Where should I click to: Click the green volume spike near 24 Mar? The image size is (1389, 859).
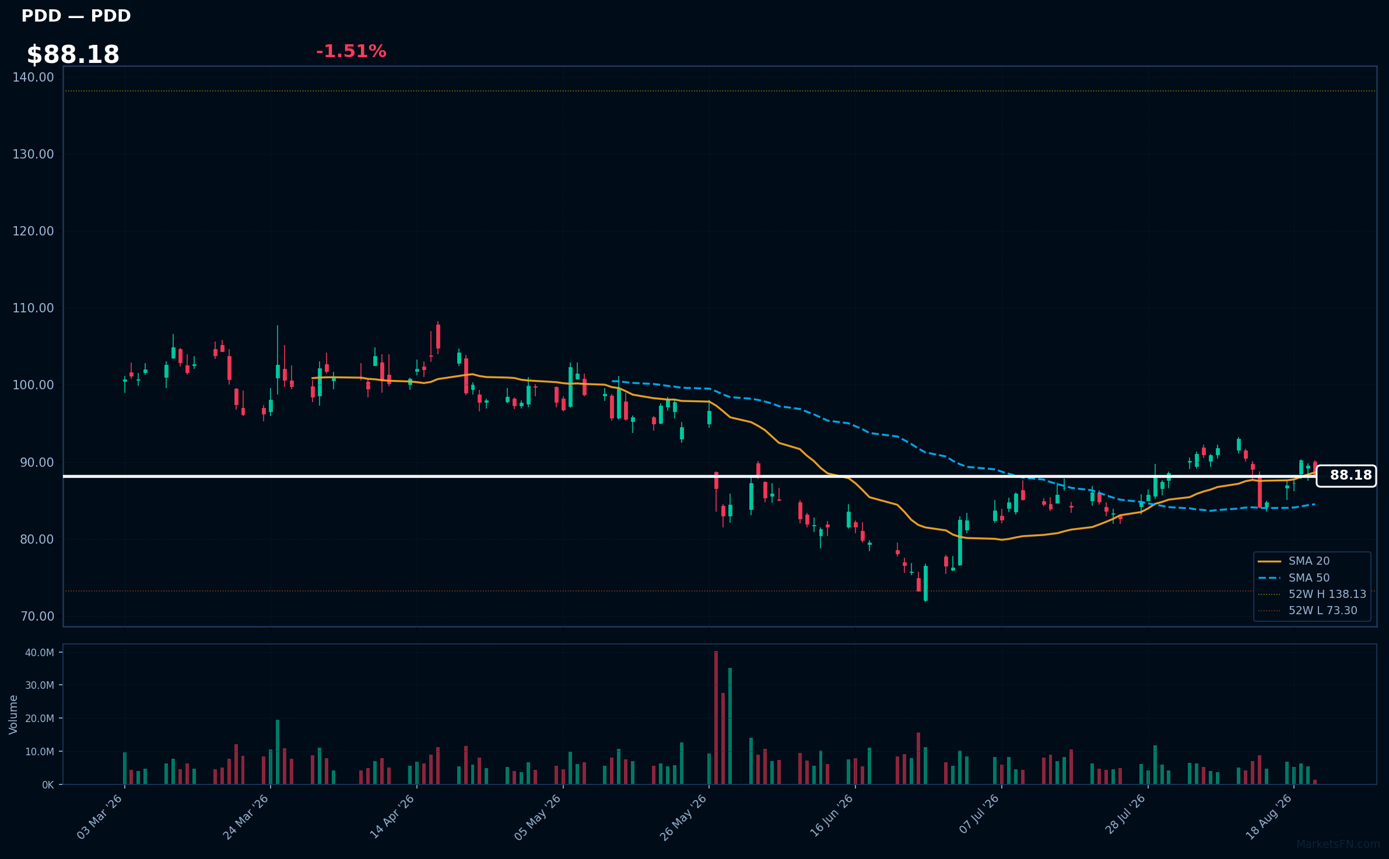click(278, 752)
